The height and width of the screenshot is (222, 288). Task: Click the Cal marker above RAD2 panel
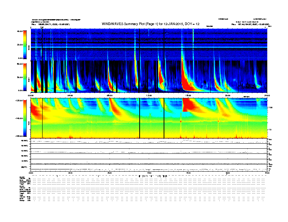[x=42, y=27]
